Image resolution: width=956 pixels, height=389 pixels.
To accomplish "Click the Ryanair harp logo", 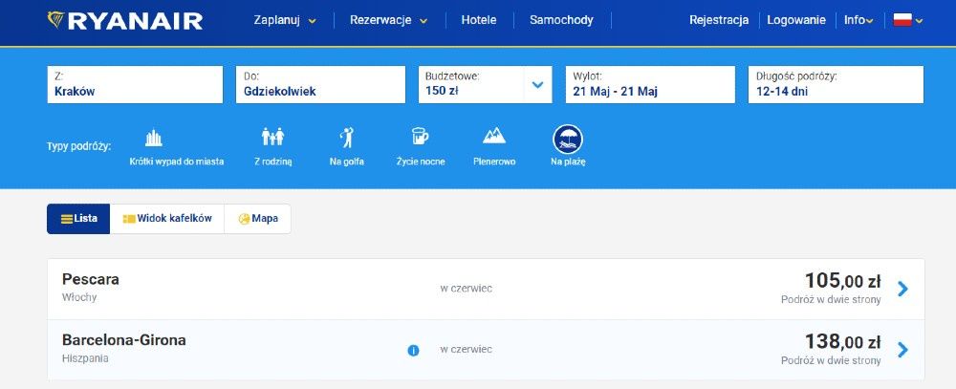I will click(55, 20).
